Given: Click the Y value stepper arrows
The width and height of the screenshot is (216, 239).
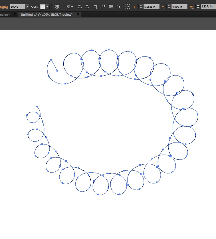Looking at the screenshot, I should pyautogui.click(x=169, y=7).
